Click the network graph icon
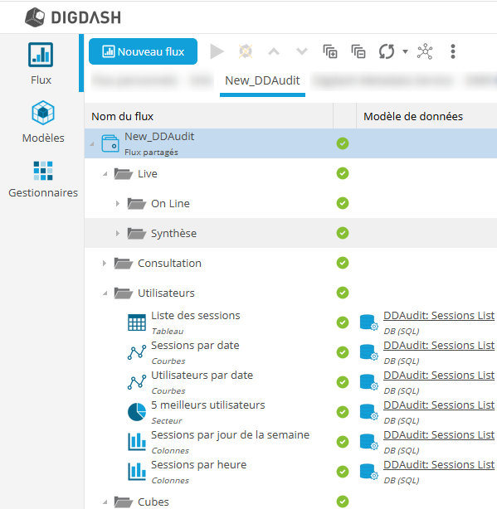This screenshot has width=497, height=509. pos(425,51)
